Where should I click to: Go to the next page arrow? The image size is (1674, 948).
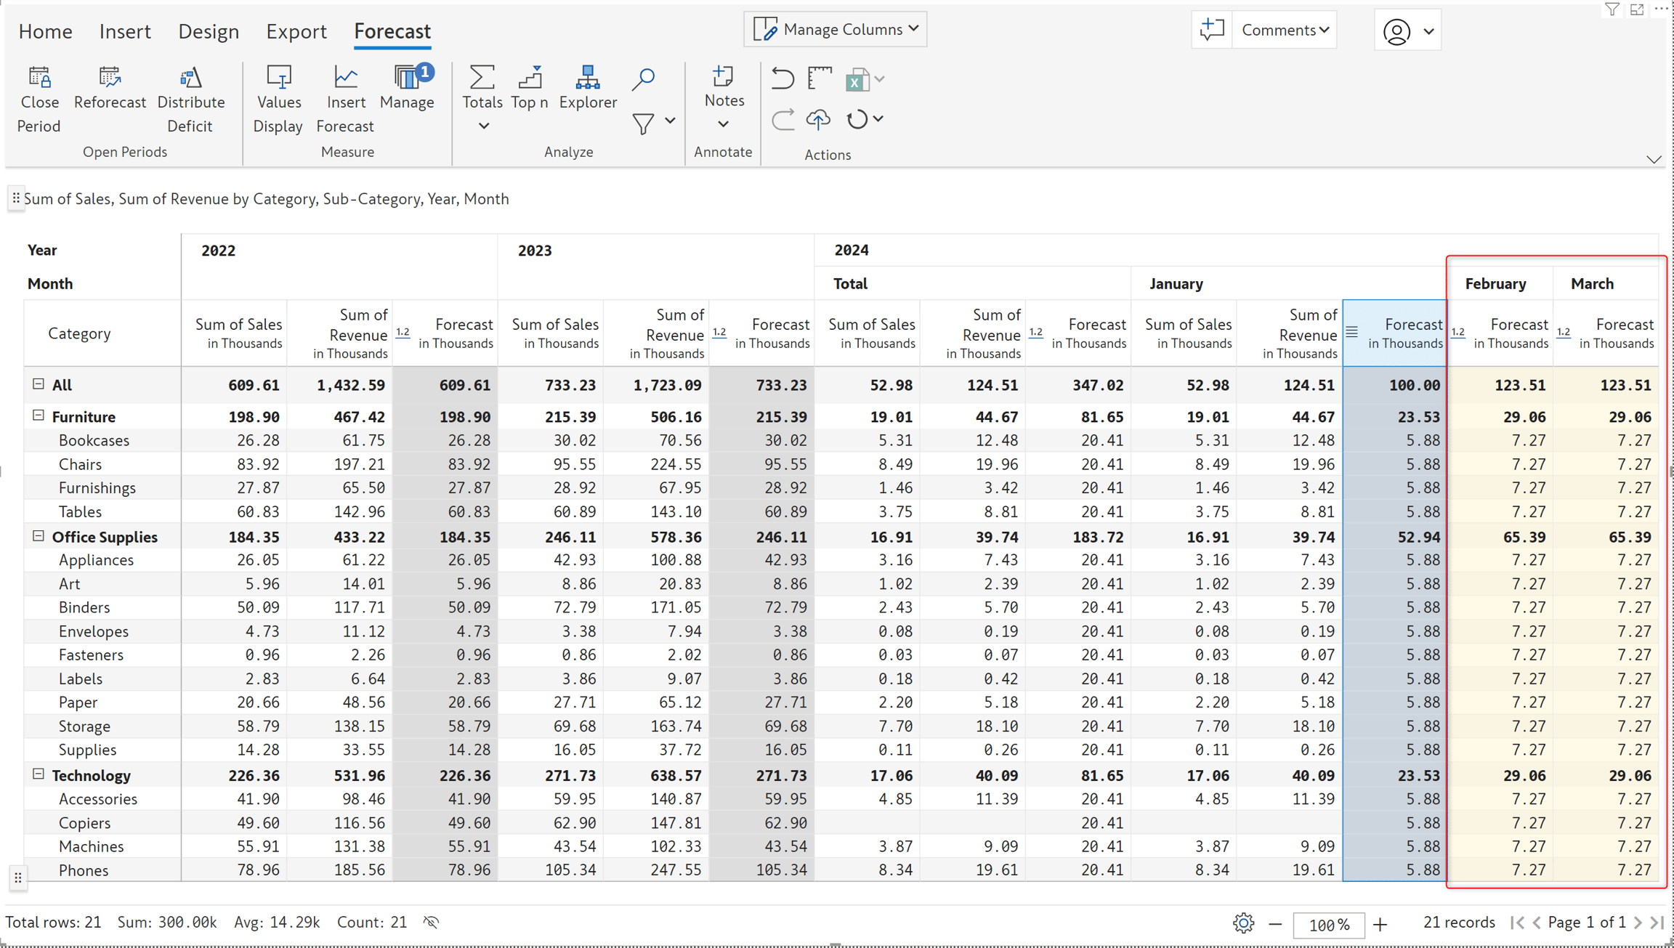tap(1638, 923)
